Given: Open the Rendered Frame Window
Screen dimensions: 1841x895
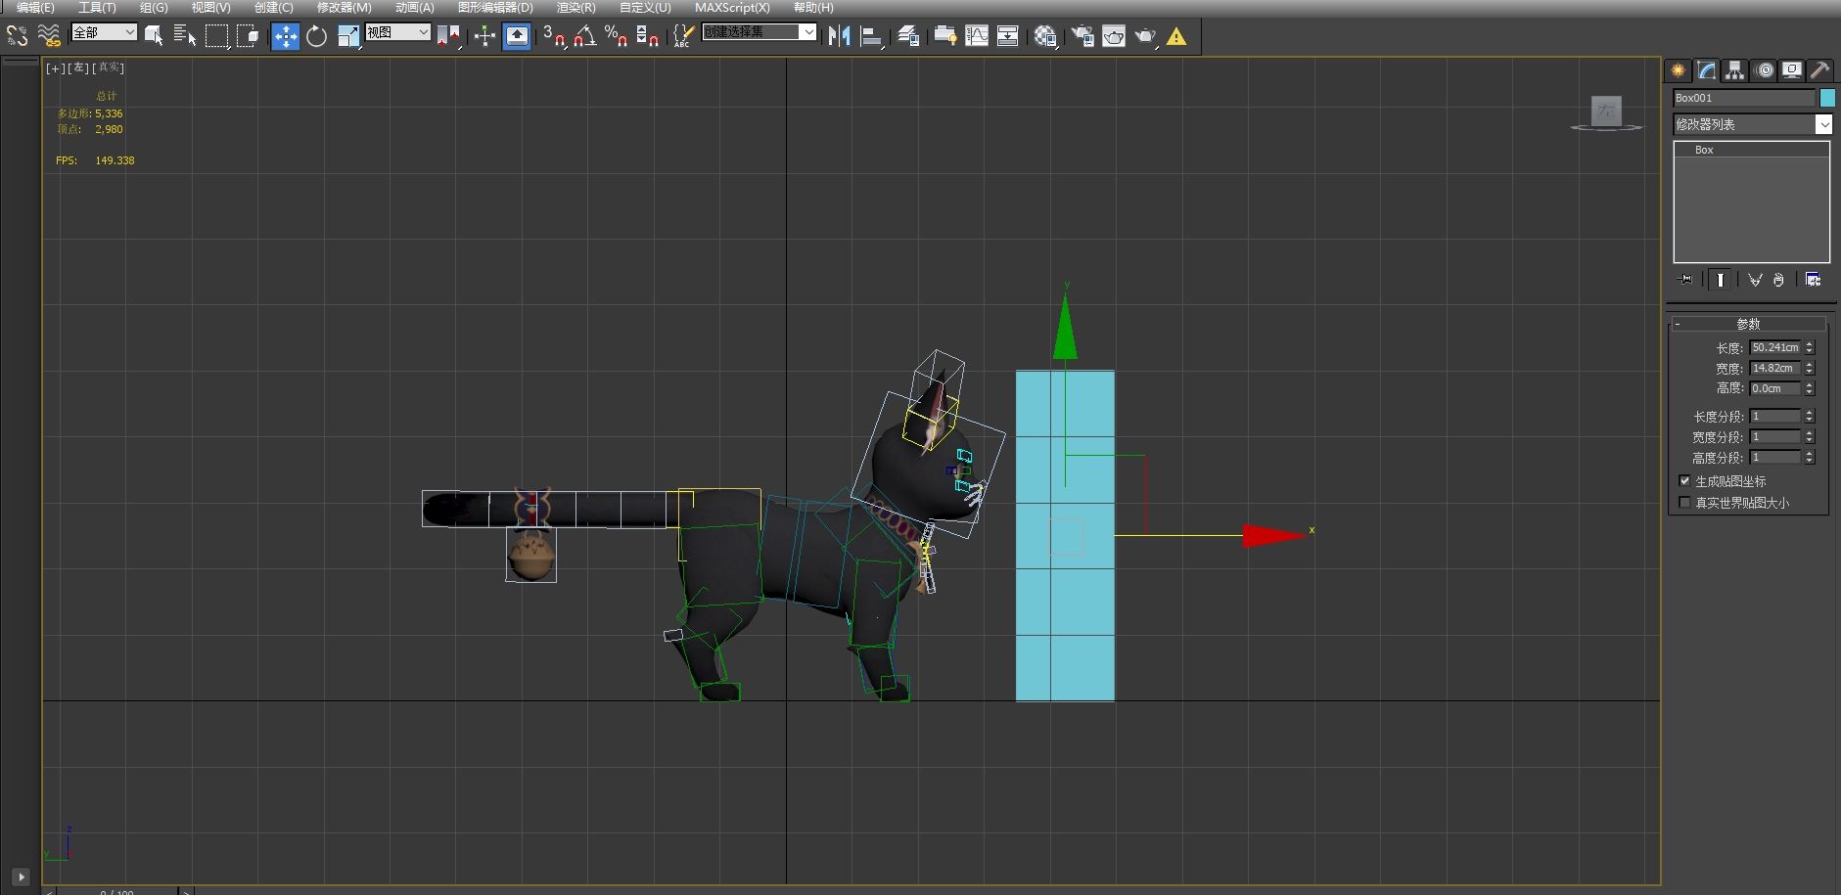Looking at the screenshot, I should (1114, 36).
